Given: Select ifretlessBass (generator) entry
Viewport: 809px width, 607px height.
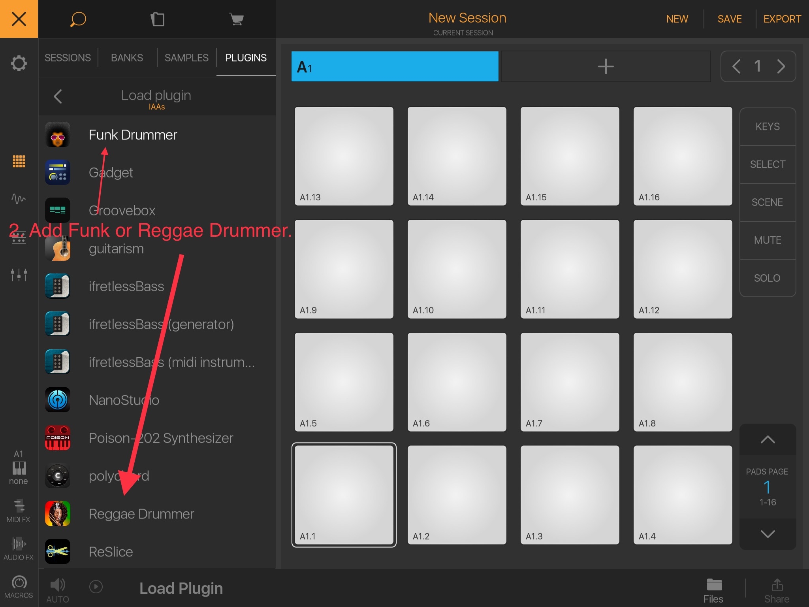Looking at the screenshot, I should tap(157, 324).
